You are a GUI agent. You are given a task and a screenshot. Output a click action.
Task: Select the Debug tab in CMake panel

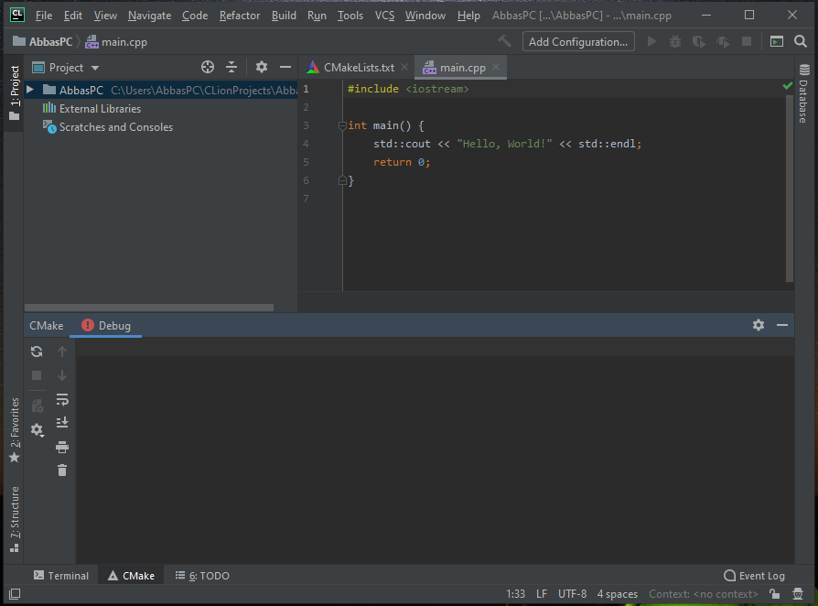(106, 325)
